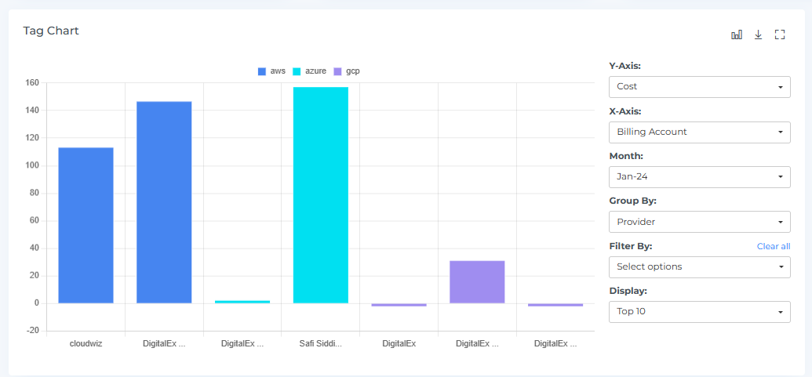The height and width of the screenshot is (377, 812).
Task: Expand chart to fullscreen
Action: (x=780, y=34)
